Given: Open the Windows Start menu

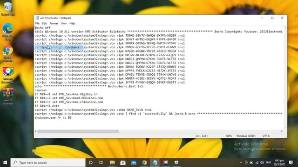Looking at the screenshot, I should coord(5,162).
